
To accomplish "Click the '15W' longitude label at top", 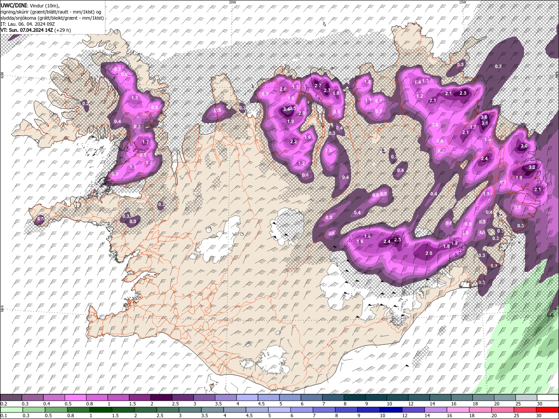I will pyautogui.click(x=462, y=2).
